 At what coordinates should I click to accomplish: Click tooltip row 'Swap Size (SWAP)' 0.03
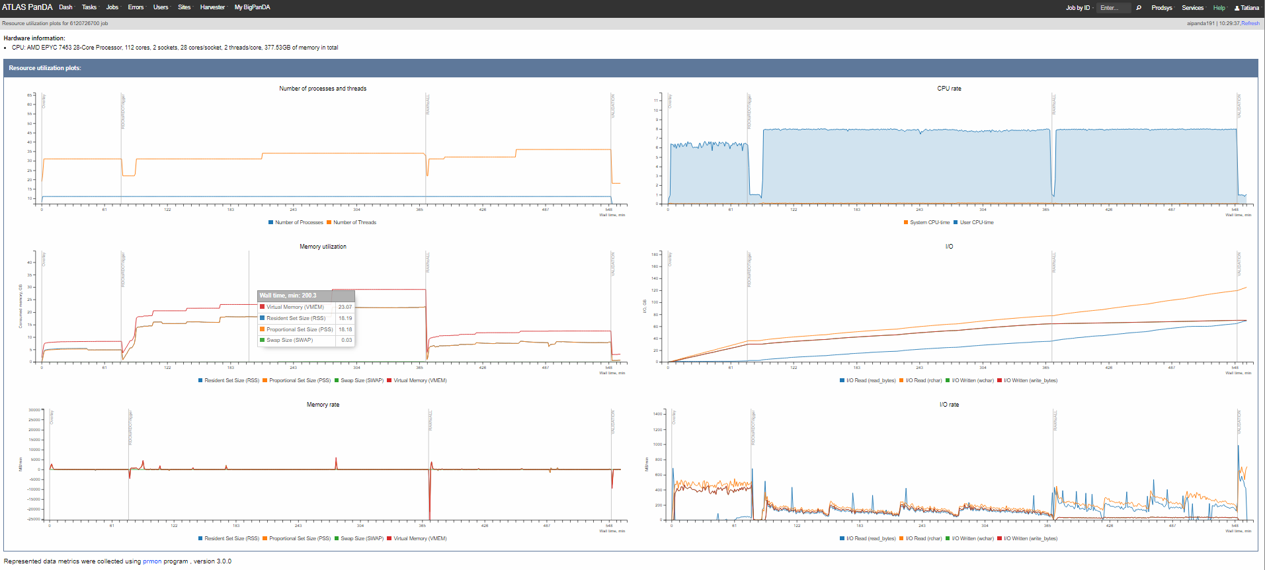(306, 340)
